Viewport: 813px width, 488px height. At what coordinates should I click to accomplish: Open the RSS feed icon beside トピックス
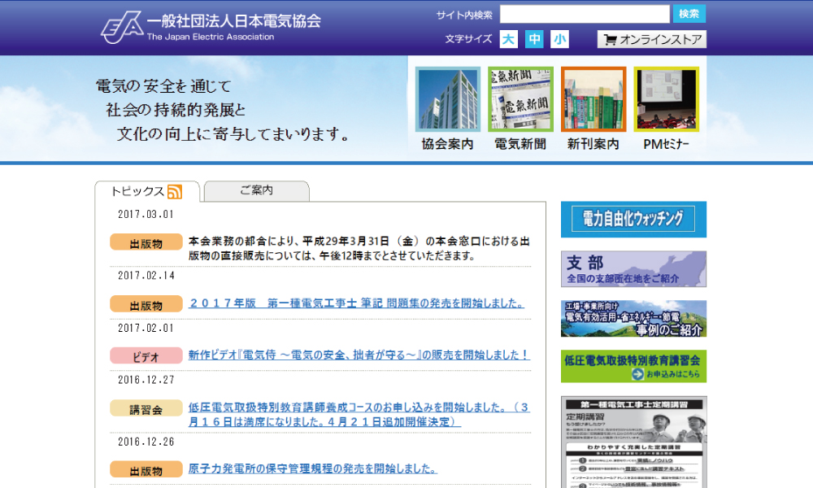(175, 192)
